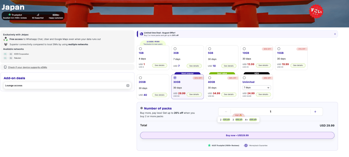
Task: Click the red Sugoi badge in banner
Action: tap(316, 11)
